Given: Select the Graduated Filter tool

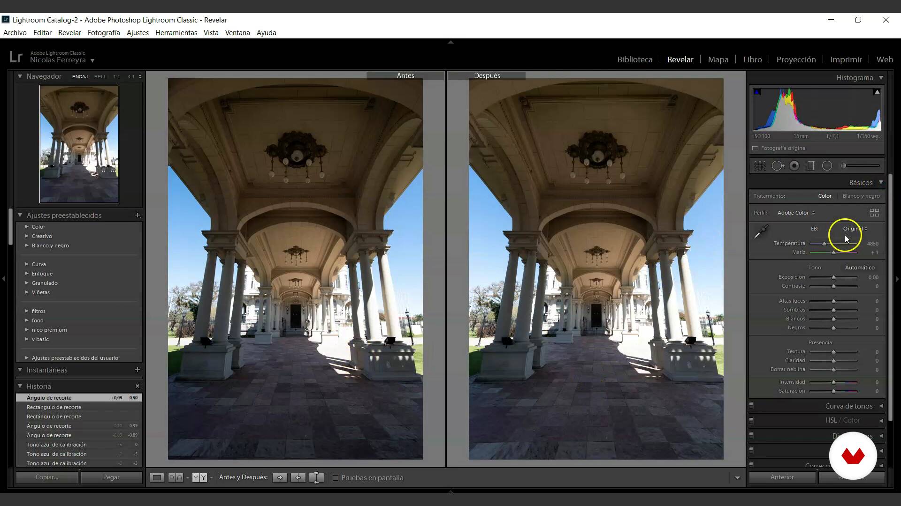Looking at the screenshot, I should [810, 166].
